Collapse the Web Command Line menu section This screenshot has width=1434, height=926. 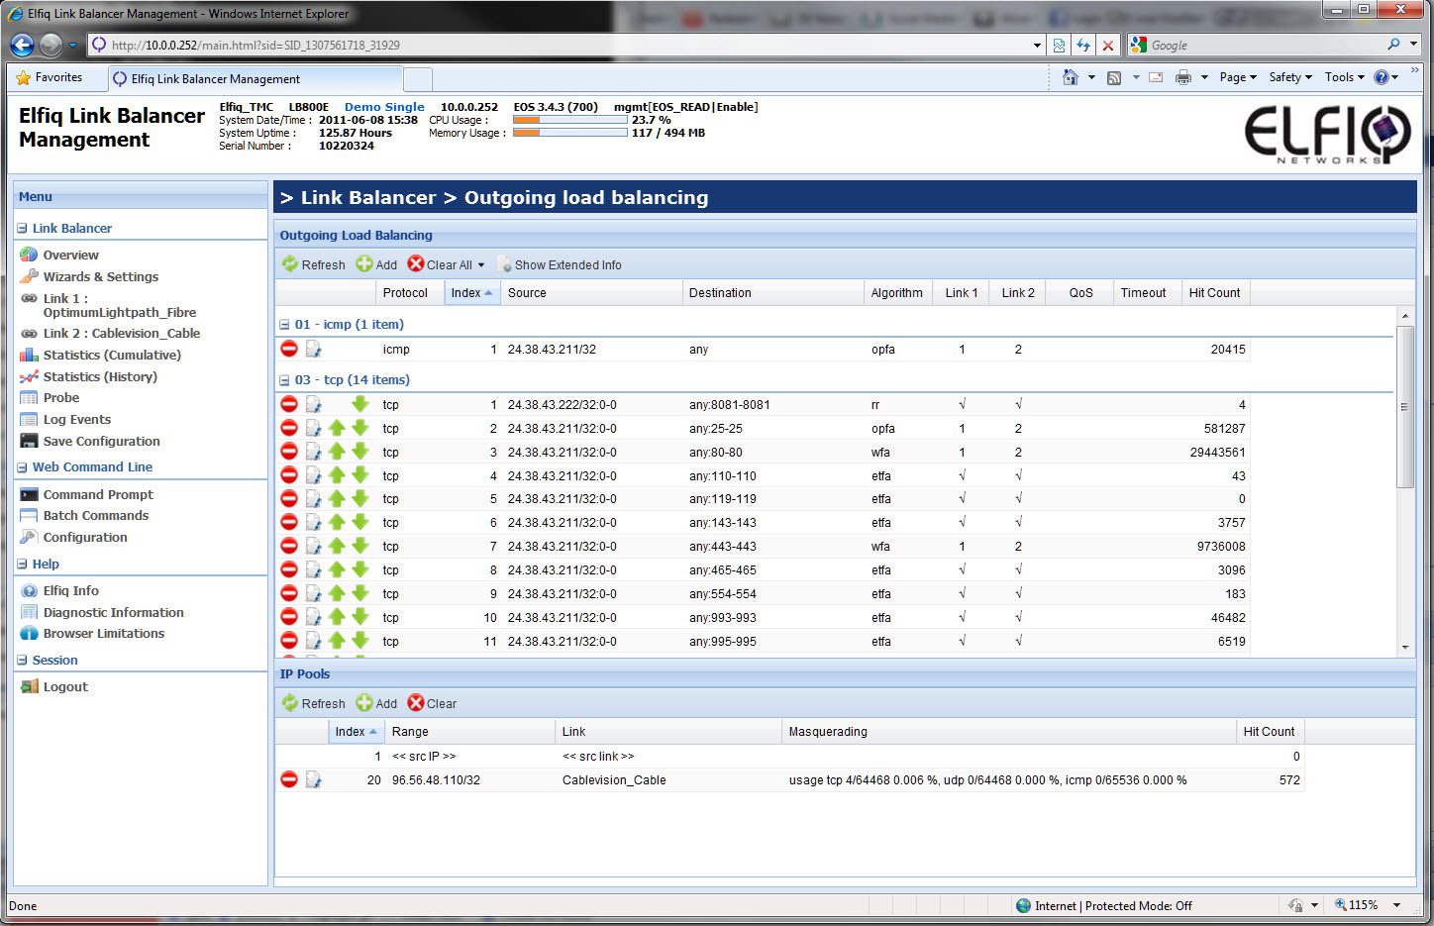point(22,467)
